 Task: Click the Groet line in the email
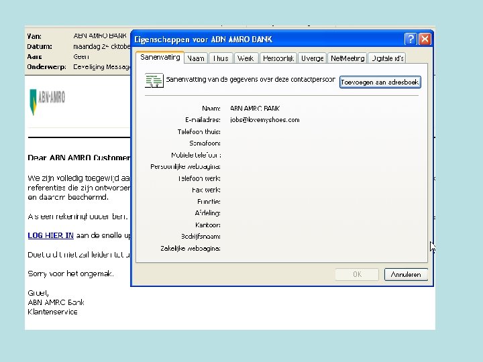click(38, 293)
